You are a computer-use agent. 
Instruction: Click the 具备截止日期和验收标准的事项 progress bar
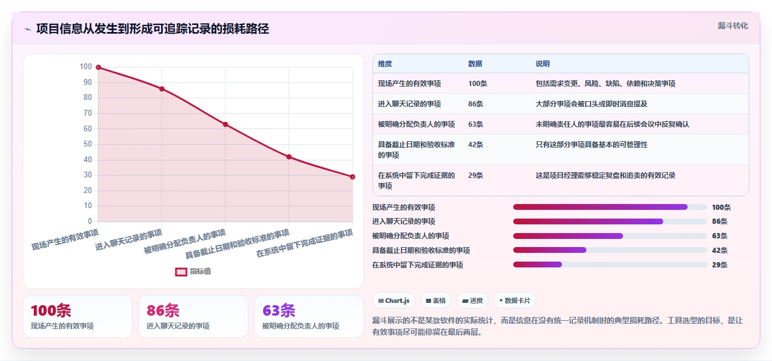[610, 250]
